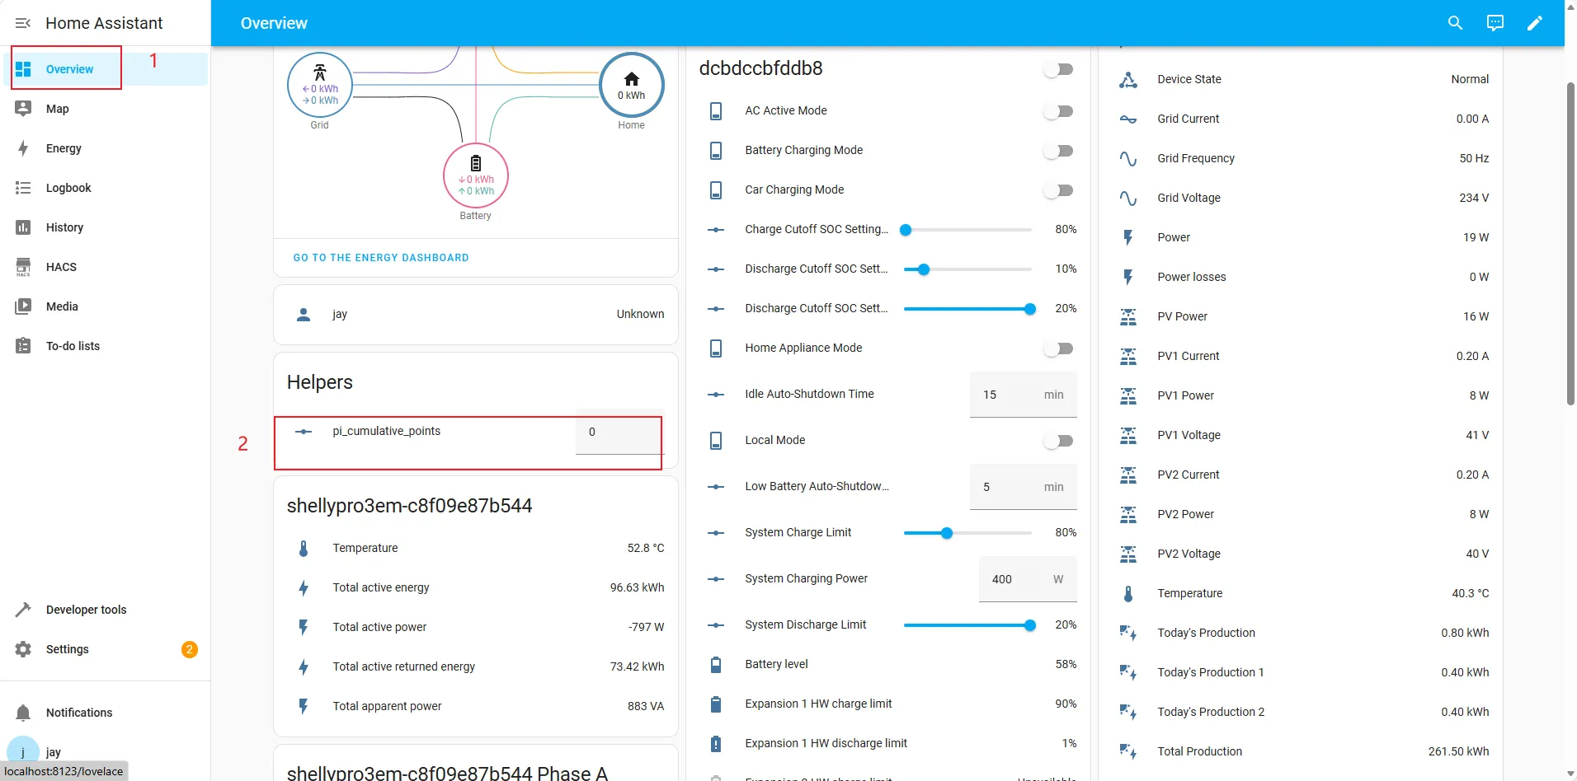The image size is (1577, 781).
Task: Open HACS from the sidebar
Action: 61,267
